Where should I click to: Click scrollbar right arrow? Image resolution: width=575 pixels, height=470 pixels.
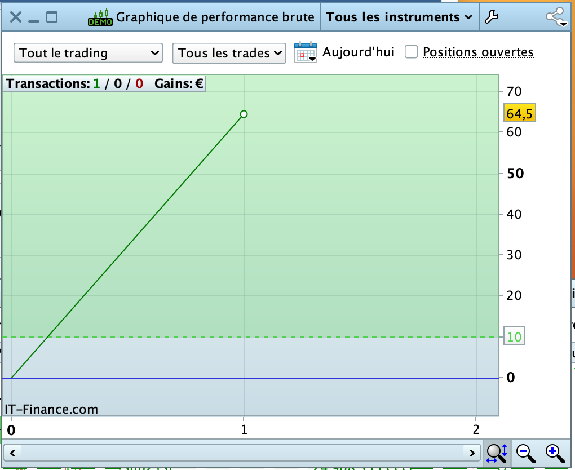click(472, 453)
